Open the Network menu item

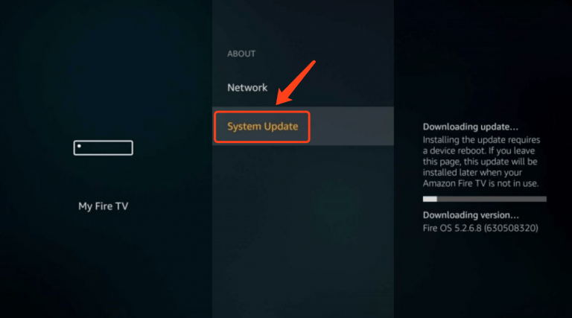tap(247, 88)
